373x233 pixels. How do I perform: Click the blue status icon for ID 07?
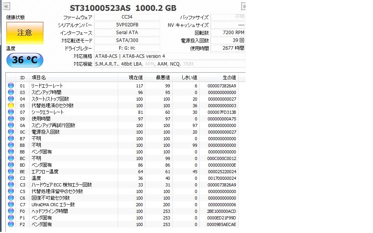pyautogui.click(x=11, y=112)
